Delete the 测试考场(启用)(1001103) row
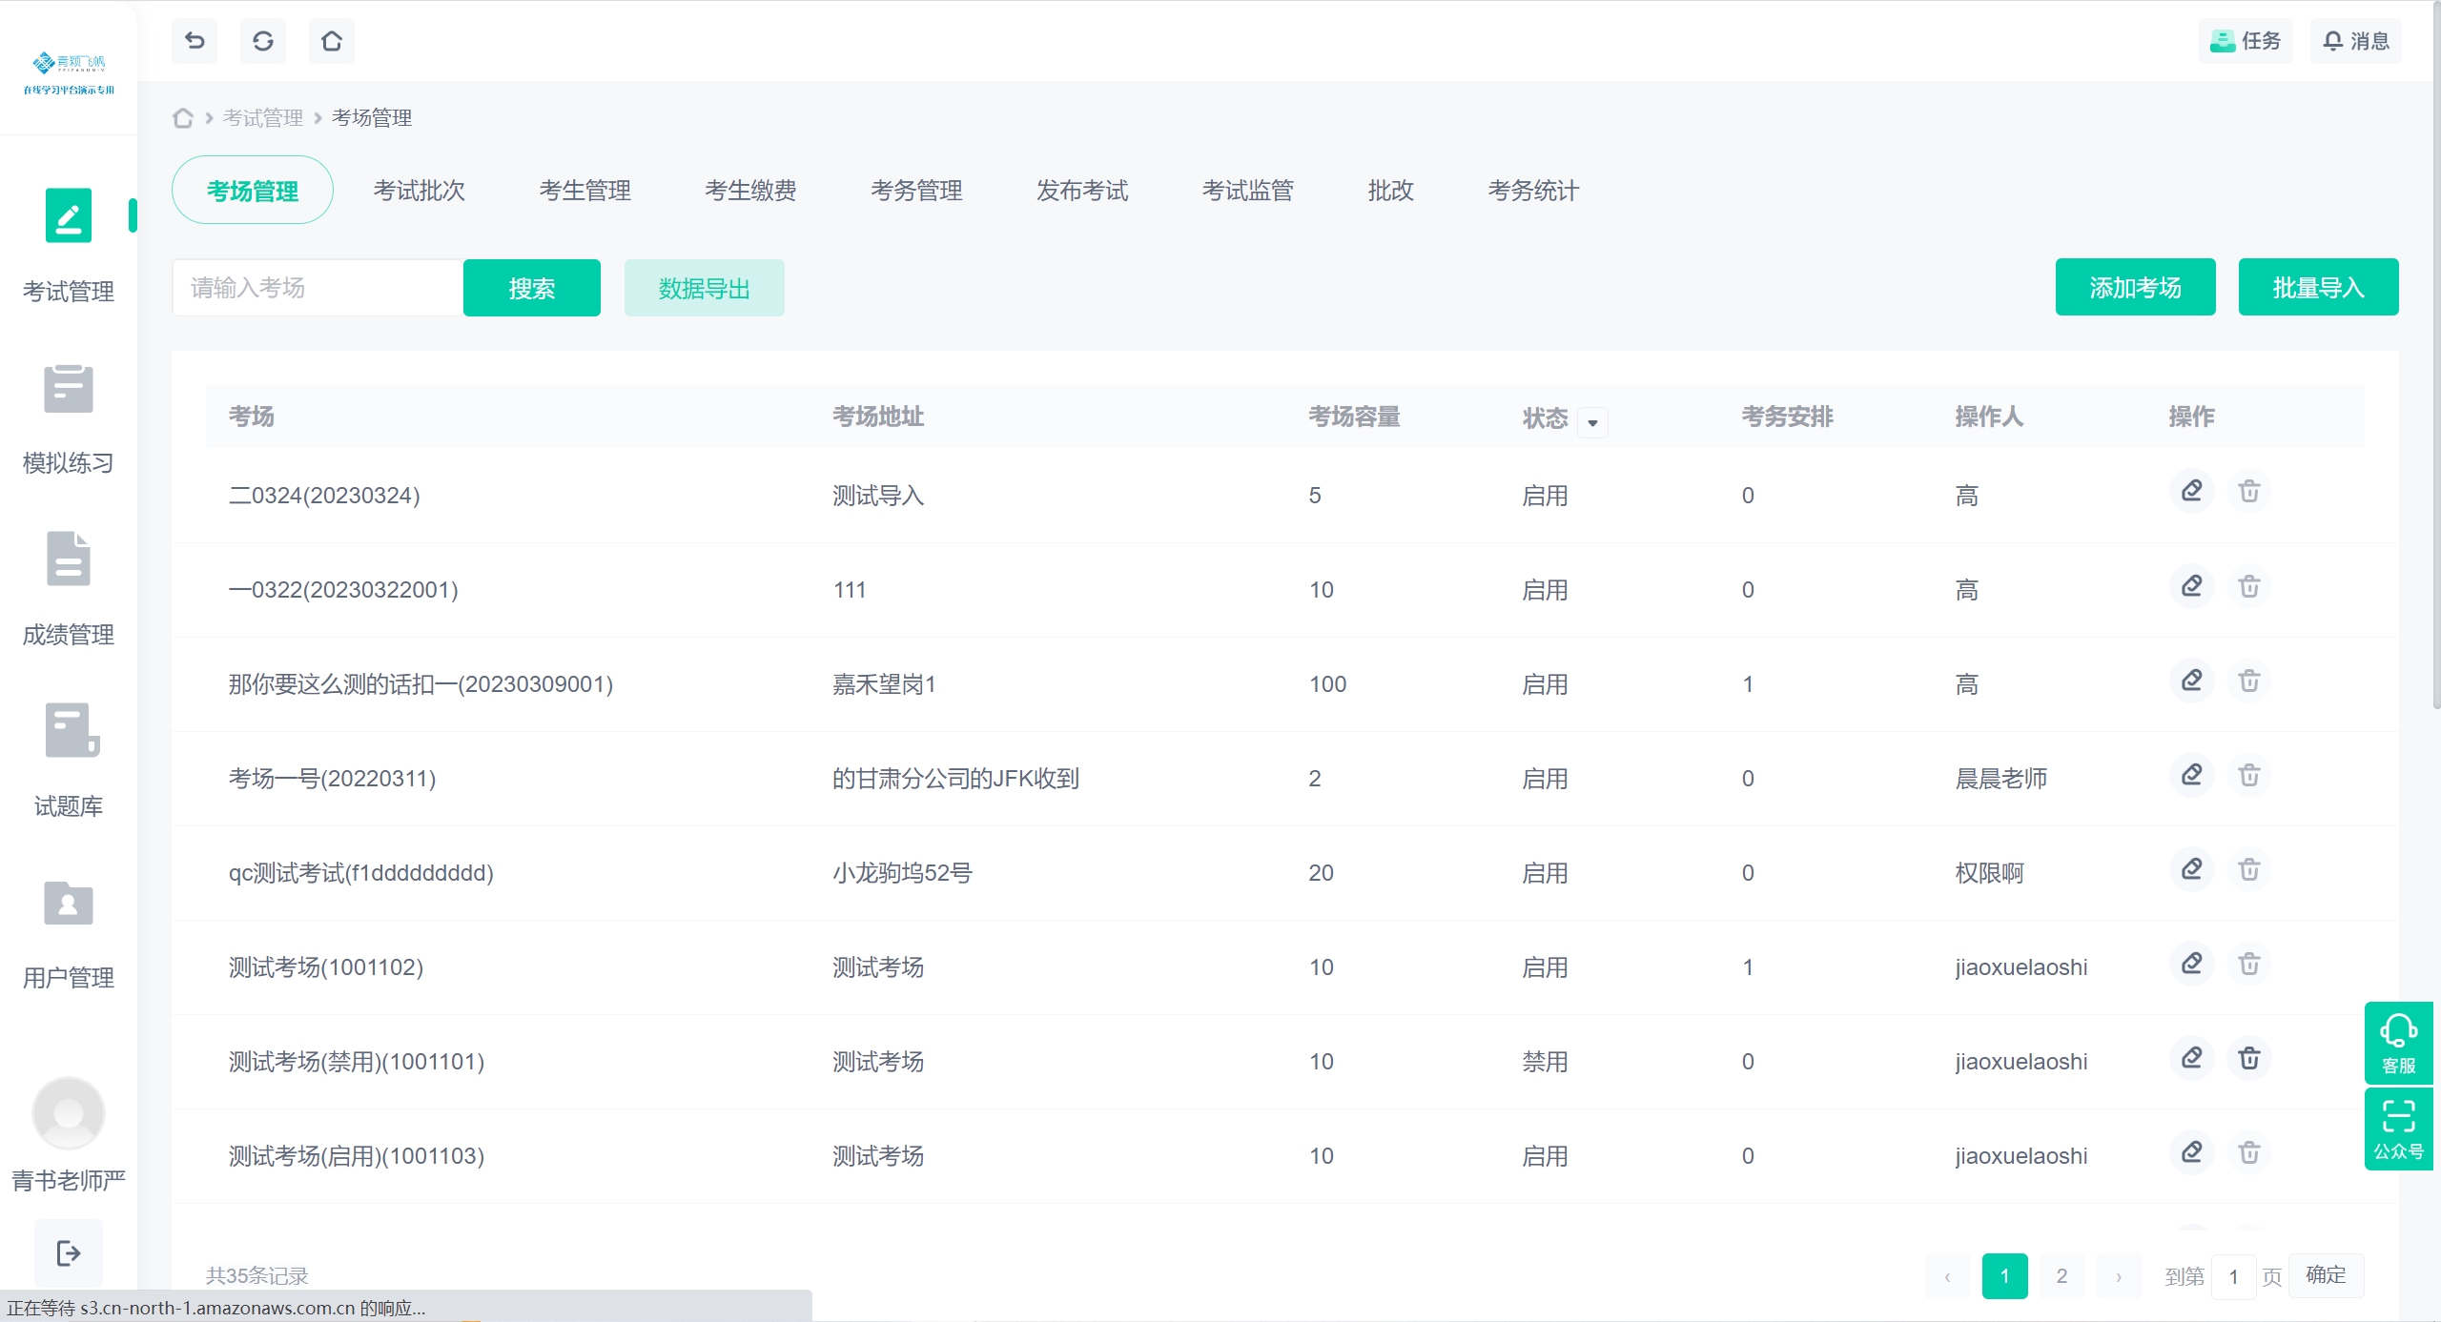2441x1322 pixels. point(2249,1152)
